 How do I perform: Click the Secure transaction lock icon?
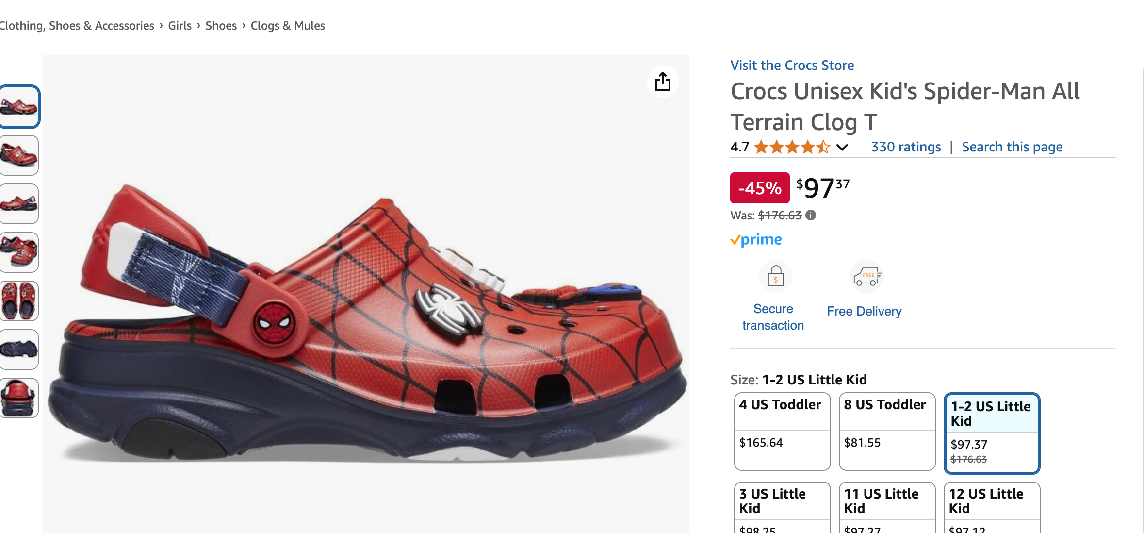point(775,277)
